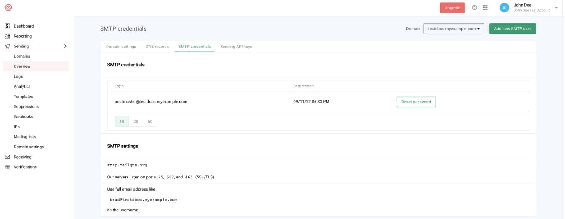
Task: Open the apps grid icon
Action: 485,8
